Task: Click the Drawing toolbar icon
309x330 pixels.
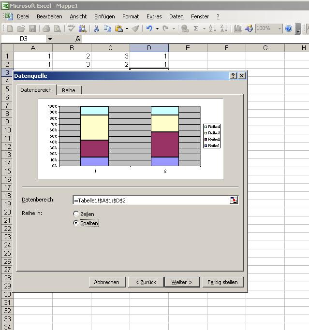Action: click(249, 29)
